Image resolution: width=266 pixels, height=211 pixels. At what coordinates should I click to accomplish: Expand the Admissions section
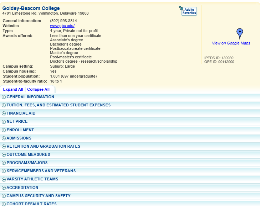pyautogui.click(x=130, y=138)
